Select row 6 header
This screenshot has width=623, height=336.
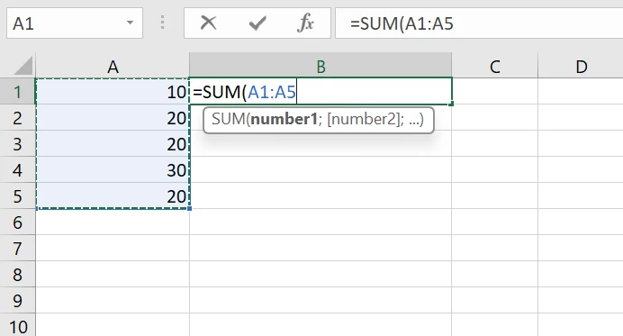click(17, 222)
